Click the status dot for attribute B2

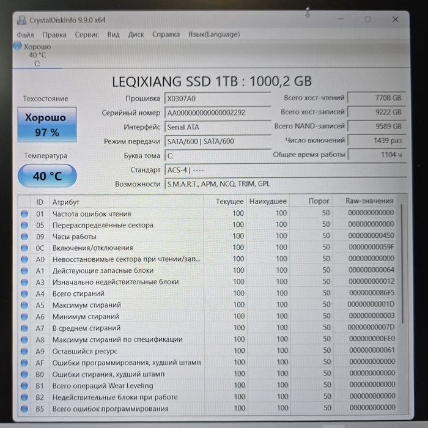[24, 397]
